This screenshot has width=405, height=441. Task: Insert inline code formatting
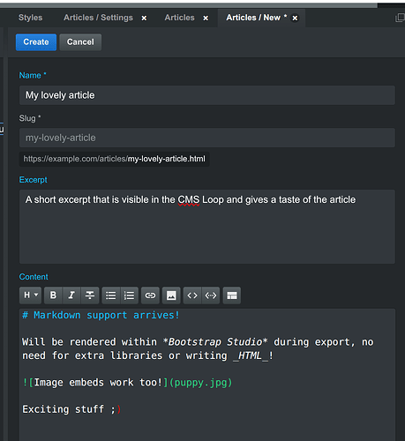[192, 295]
